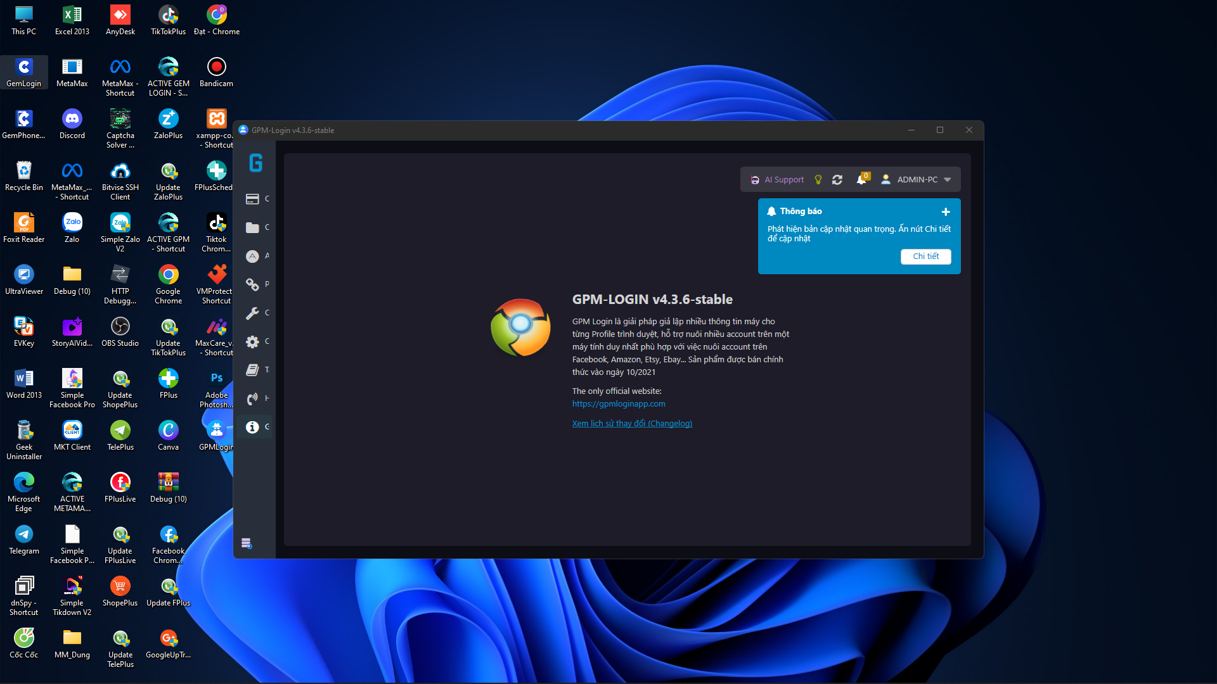Viewport: 1217px width, 684px height.
Task: Open the ZaloPlus desktop icon
Action: 169,124
